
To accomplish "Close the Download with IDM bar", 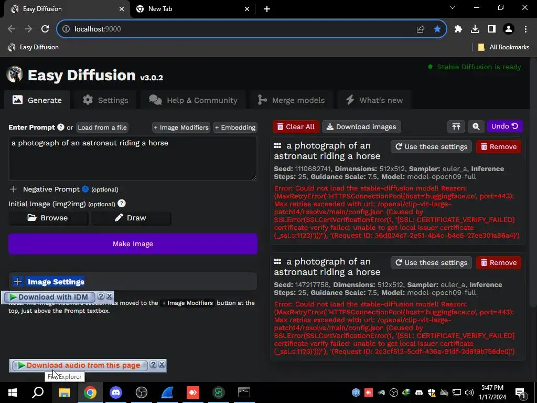I will pos(109,296).
